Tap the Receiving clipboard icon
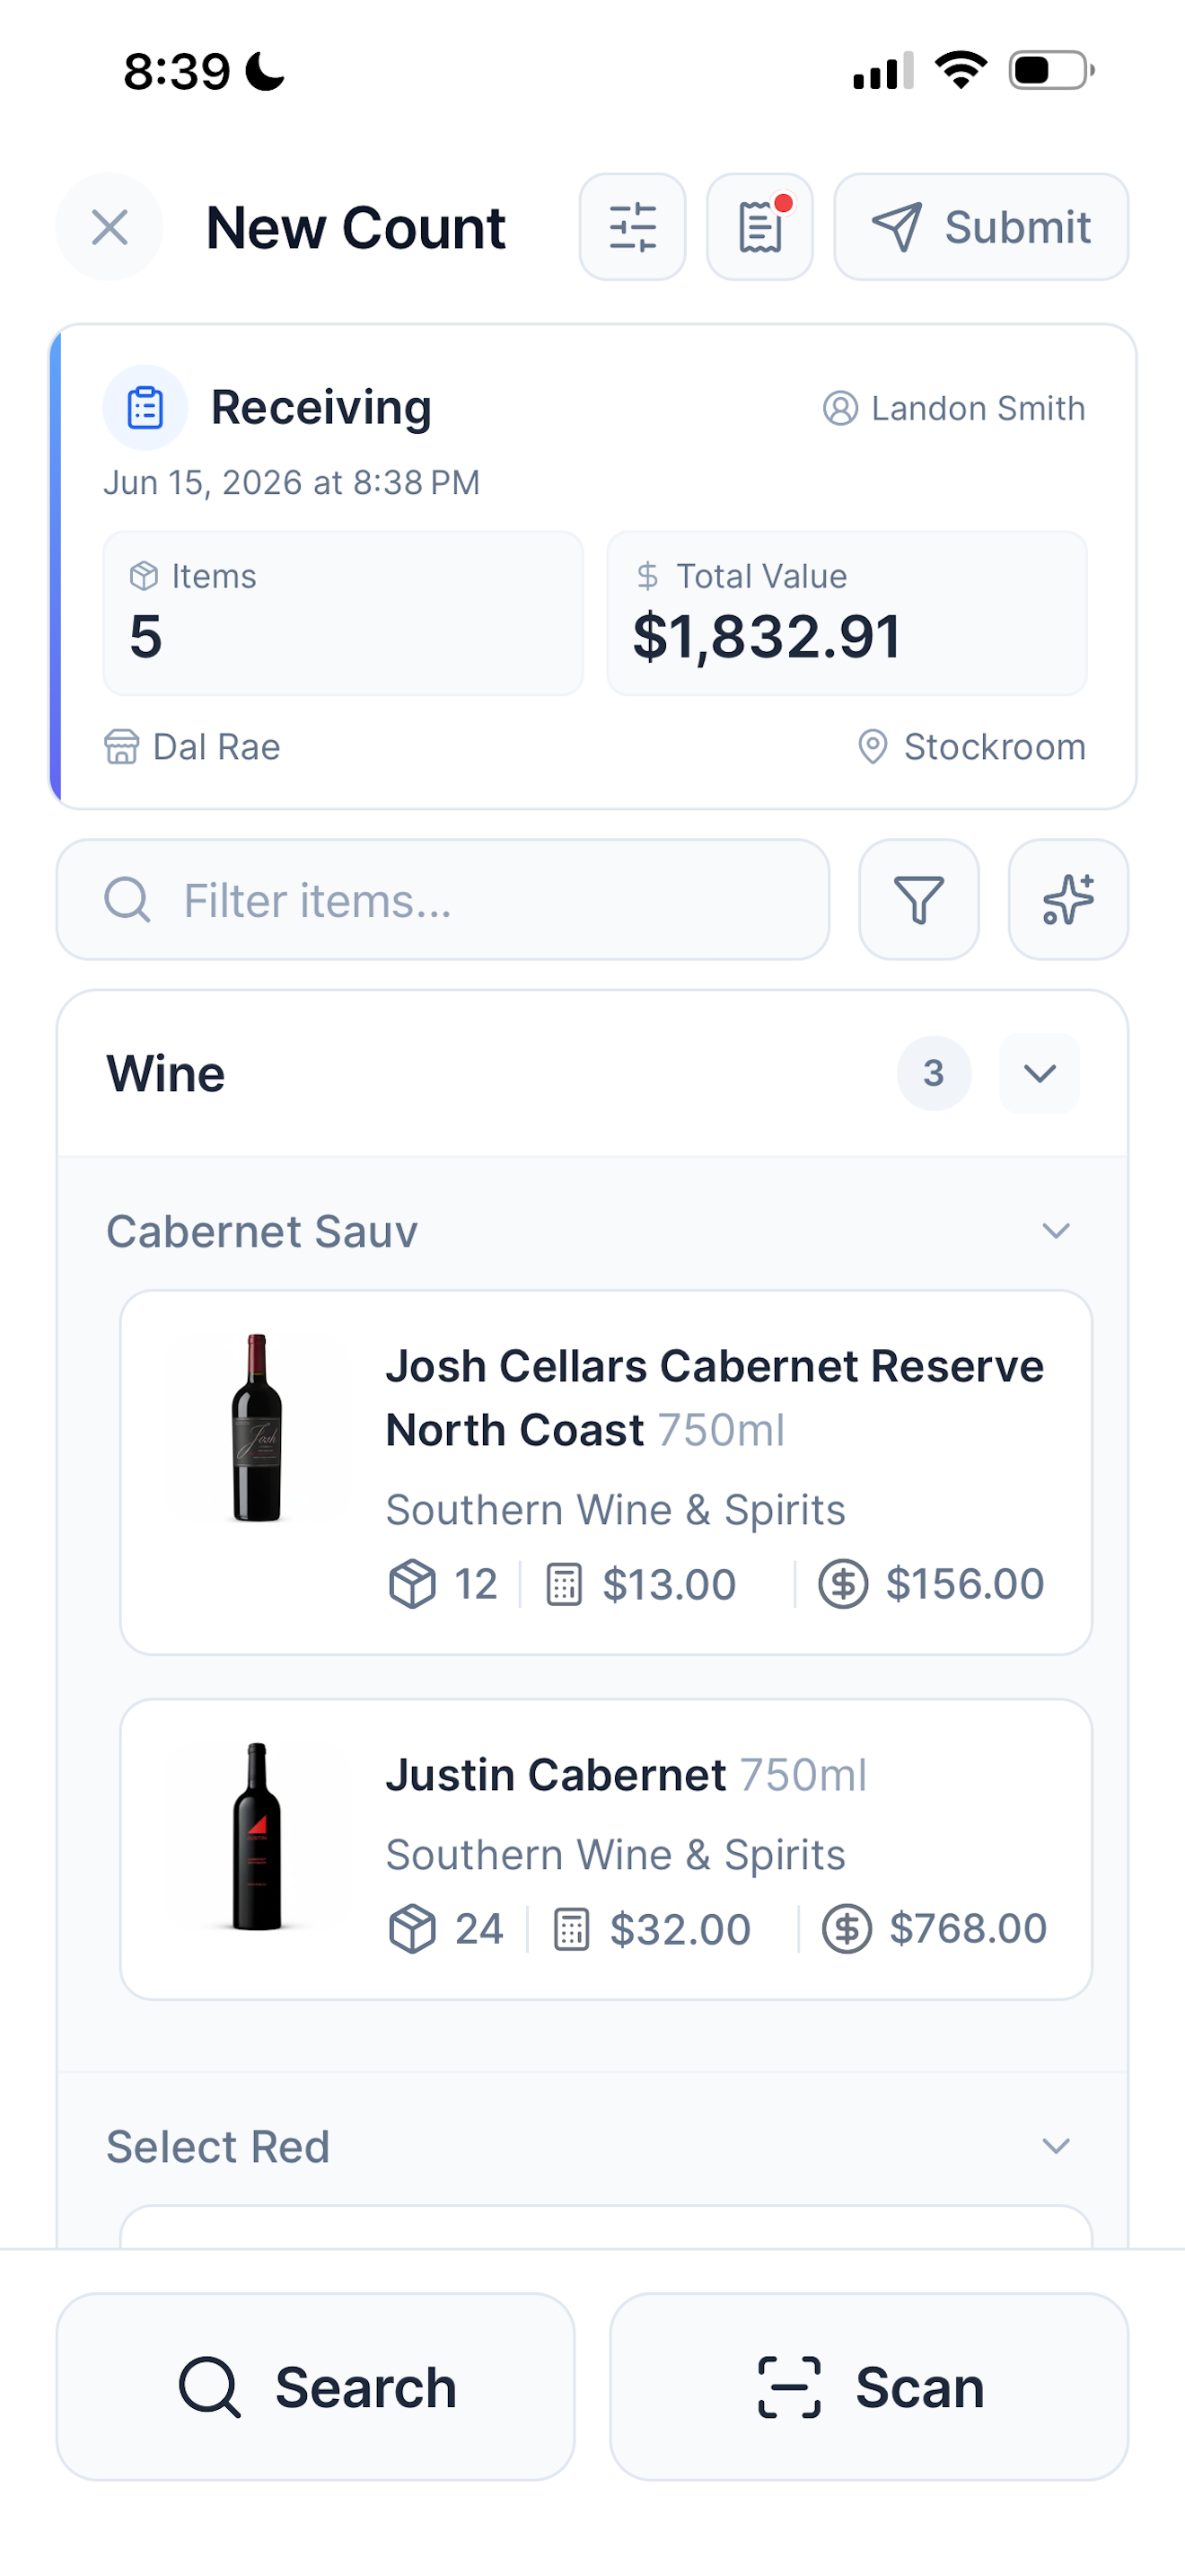The image size is (1185, 2576). tap(145, 408)
